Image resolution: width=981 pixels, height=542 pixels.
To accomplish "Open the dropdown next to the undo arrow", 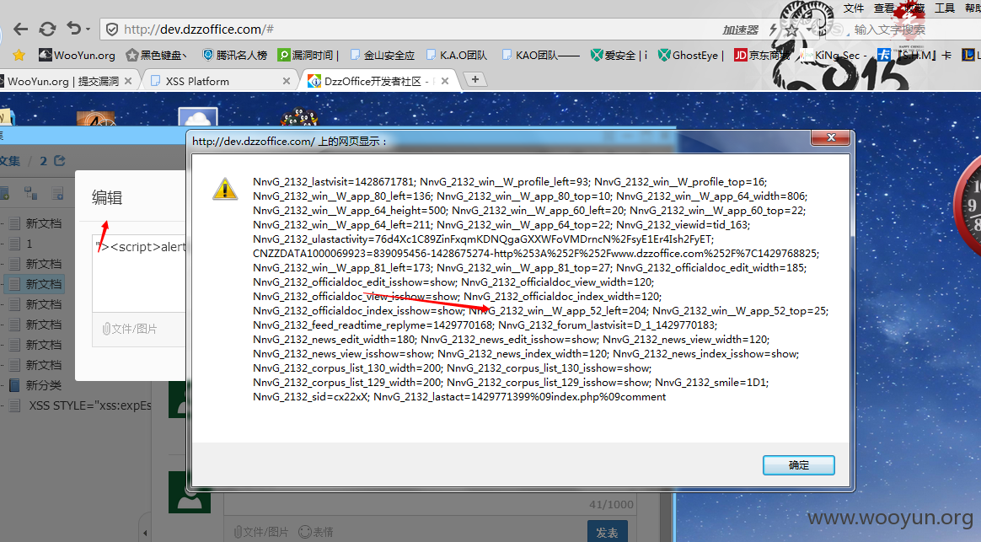I will point(88,30).
